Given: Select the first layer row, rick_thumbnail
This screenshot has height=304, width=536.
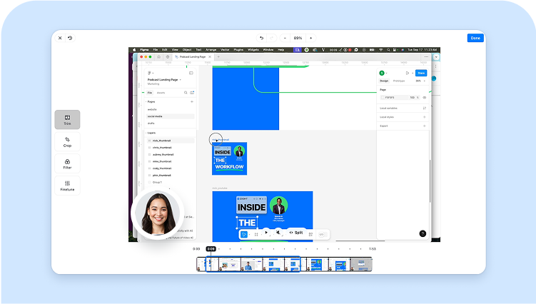Looking at the screenshot, I should (170, 141).
